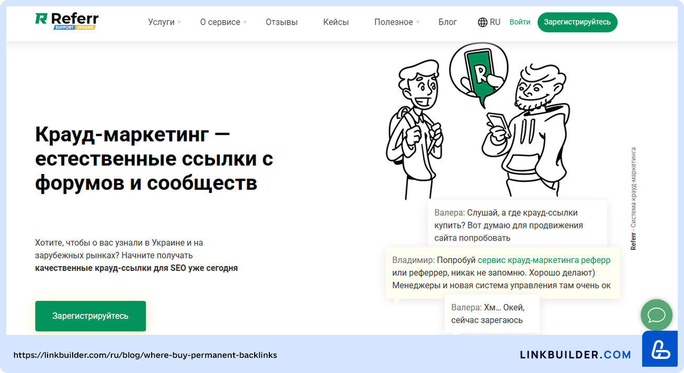Follow the сервис крауд-маркетинга реферр link
Viewport: 684px width, 373px height.
click(x=544, y=260)
